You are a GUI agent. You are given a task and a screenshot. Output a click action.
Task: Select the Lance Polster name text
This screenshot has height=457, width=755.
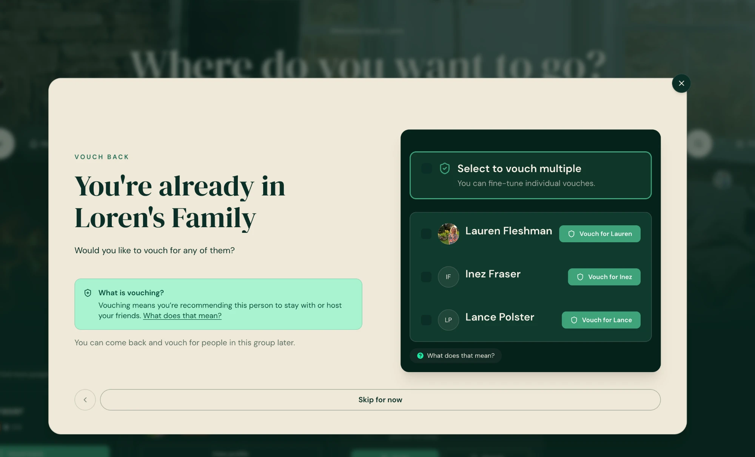[499, 317]
